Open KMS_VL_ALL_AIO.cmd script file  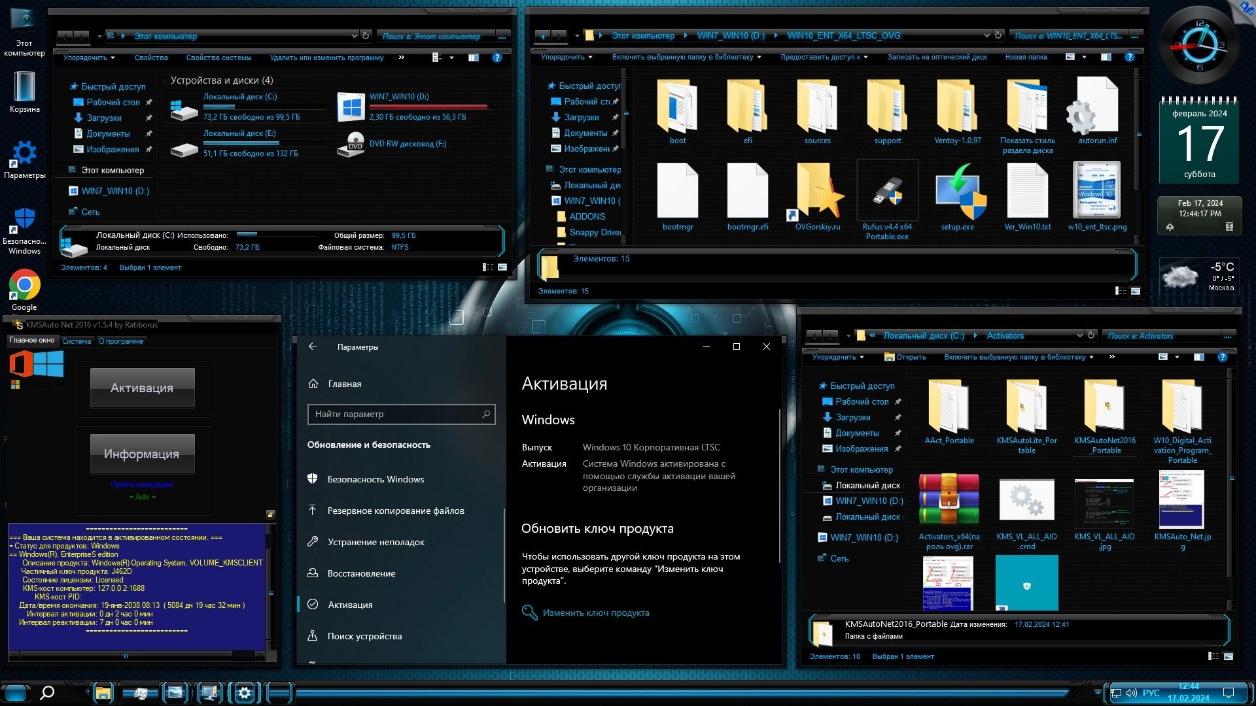pos(1026,500)
